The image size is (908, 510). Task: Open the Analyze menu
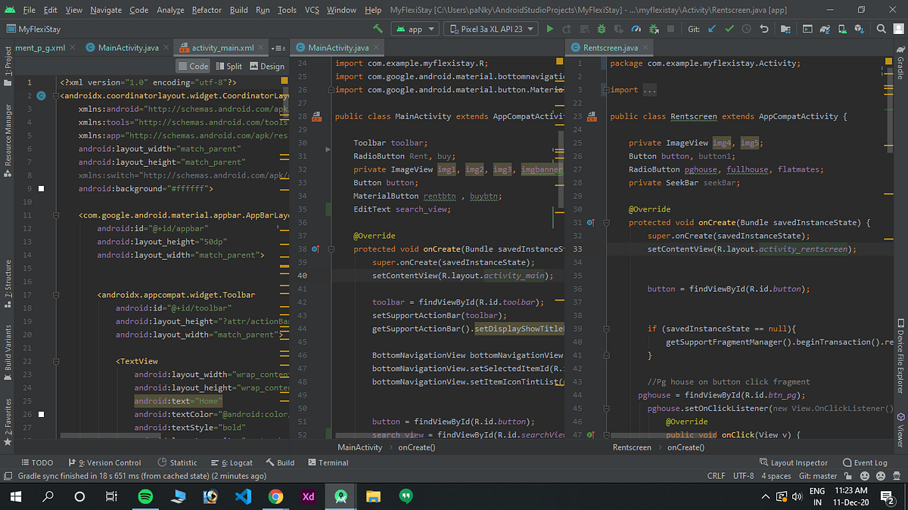coord(170,10)
